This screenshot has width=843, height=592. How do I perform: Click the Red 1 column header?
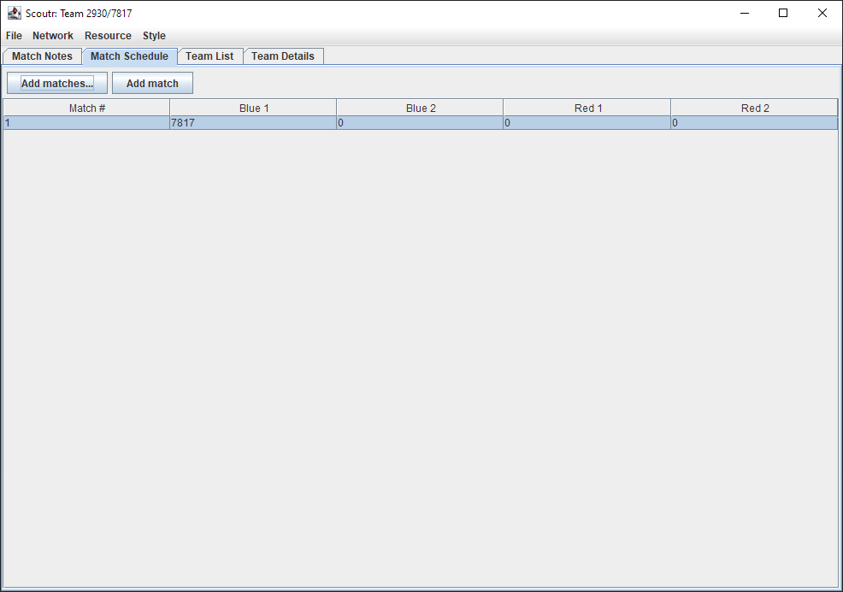[x=588, y=108]
